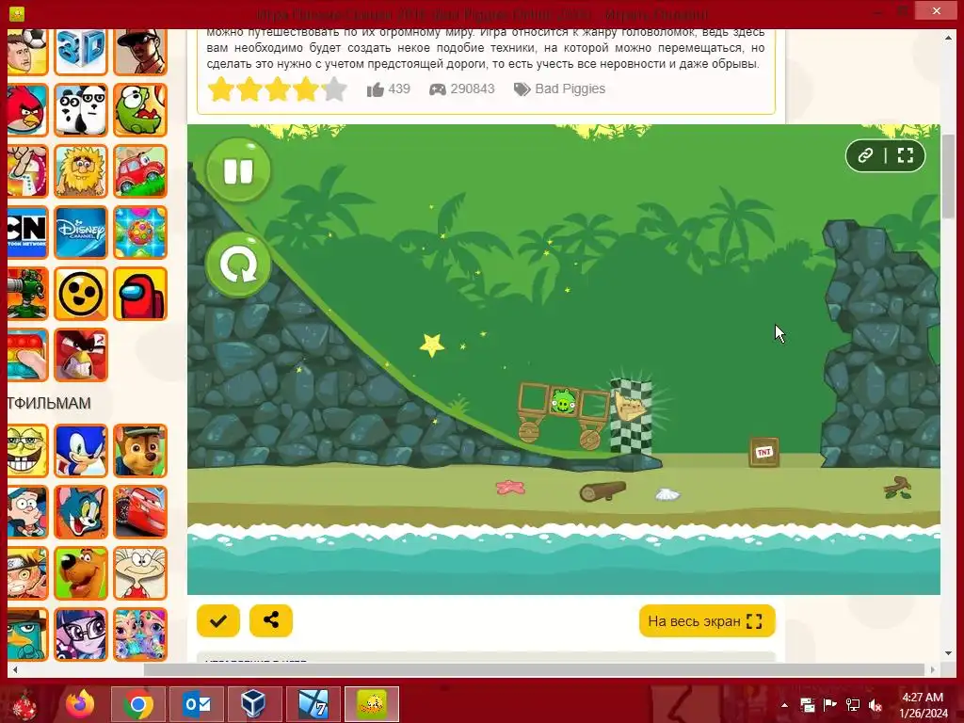The height and width of the screenshot is (723, 964).
Task: Open the colorful candy balls game thumbnail
Action: pyautogui.click(x=140, y=233)
